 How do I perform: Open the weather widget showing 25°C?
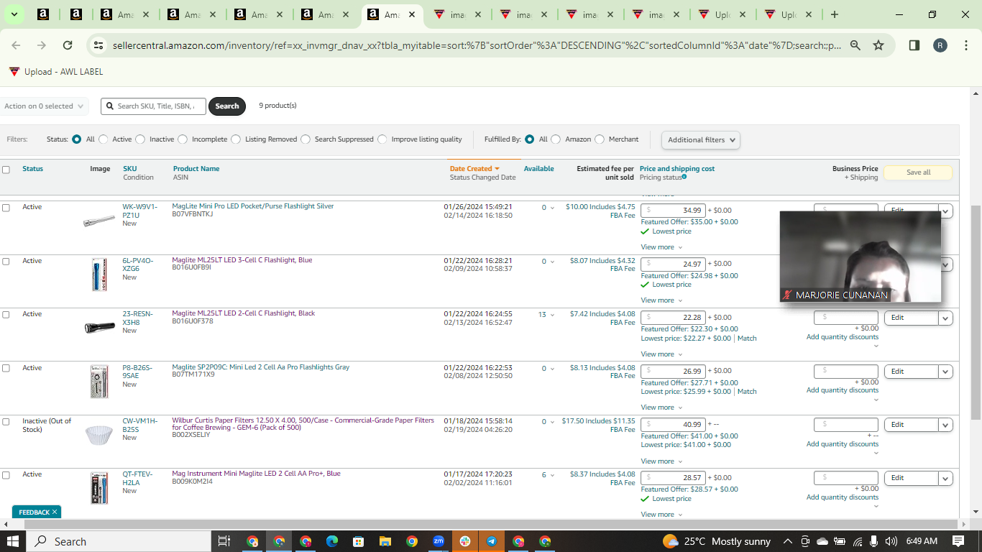[x=717, y=541]
